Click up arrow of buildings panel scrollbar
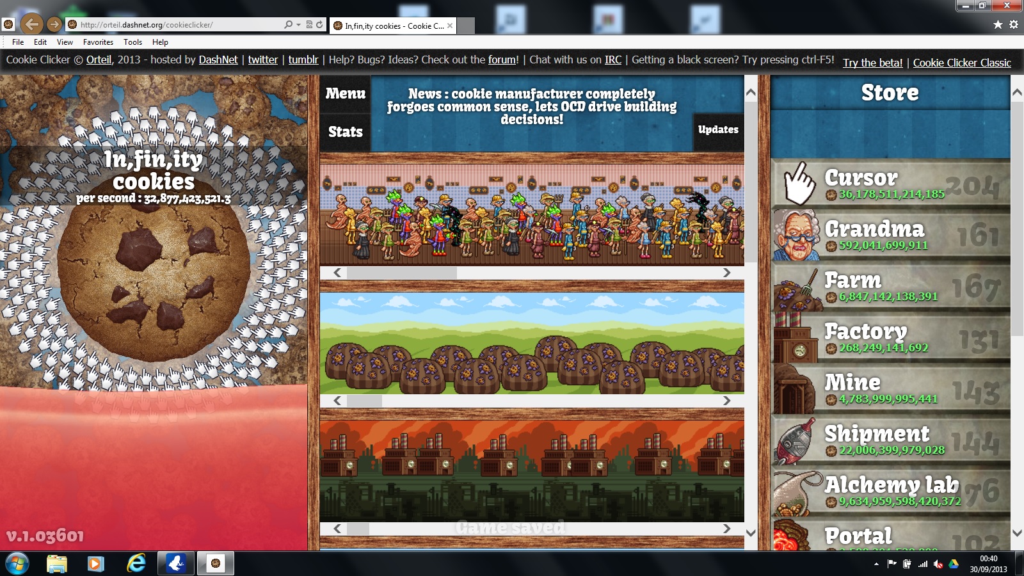The width and height of the screenshot is (1024, 576). [751, 92]
